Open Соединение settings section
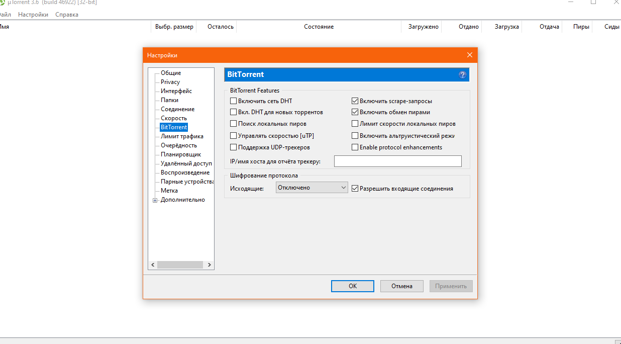Screen dimensions: 621x344 [177, 109]
